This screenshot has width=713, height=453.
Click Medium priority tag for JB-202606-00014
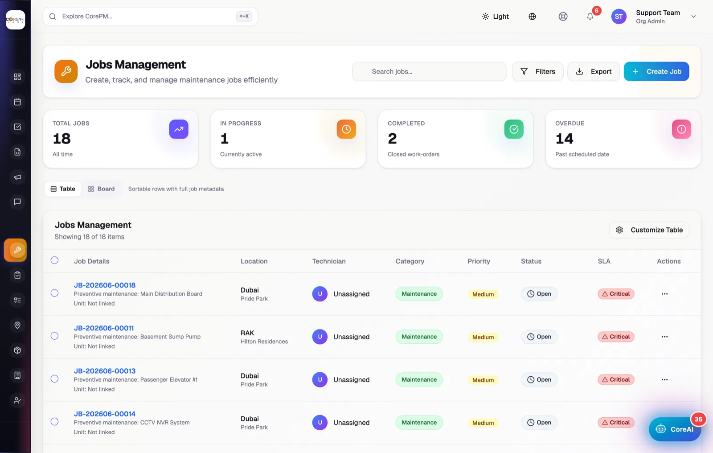[x=483, y=423]
